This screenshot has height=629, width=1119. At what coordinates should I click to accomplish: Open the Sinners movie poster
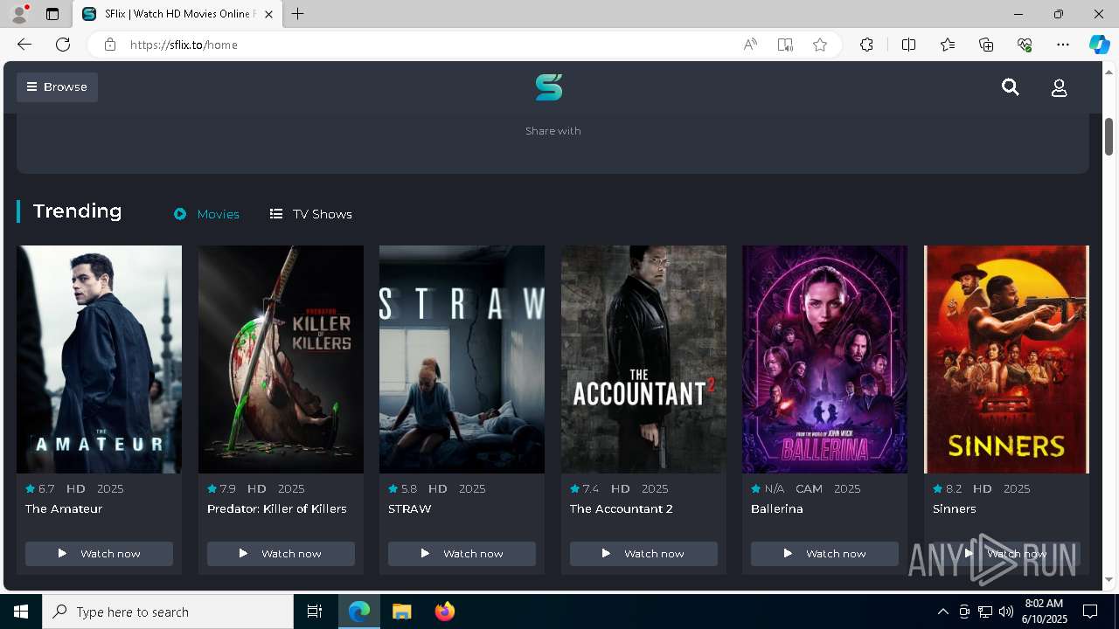pos(1006,359)
